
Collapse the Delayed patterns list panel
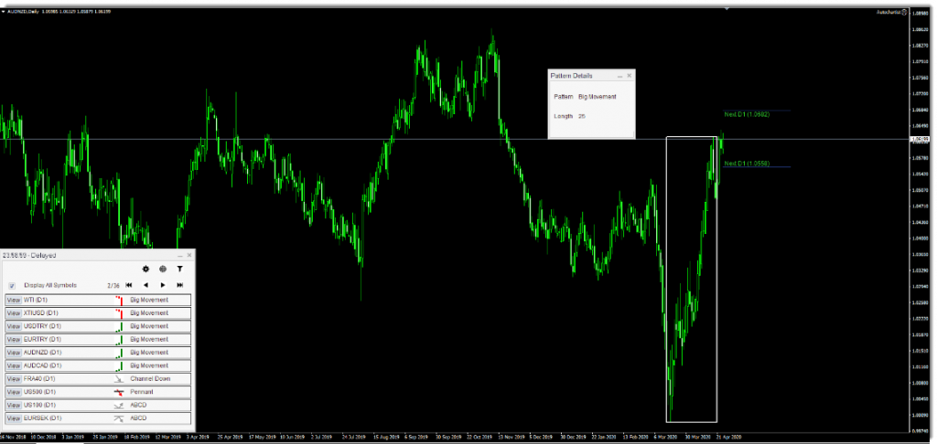point(179,255)
